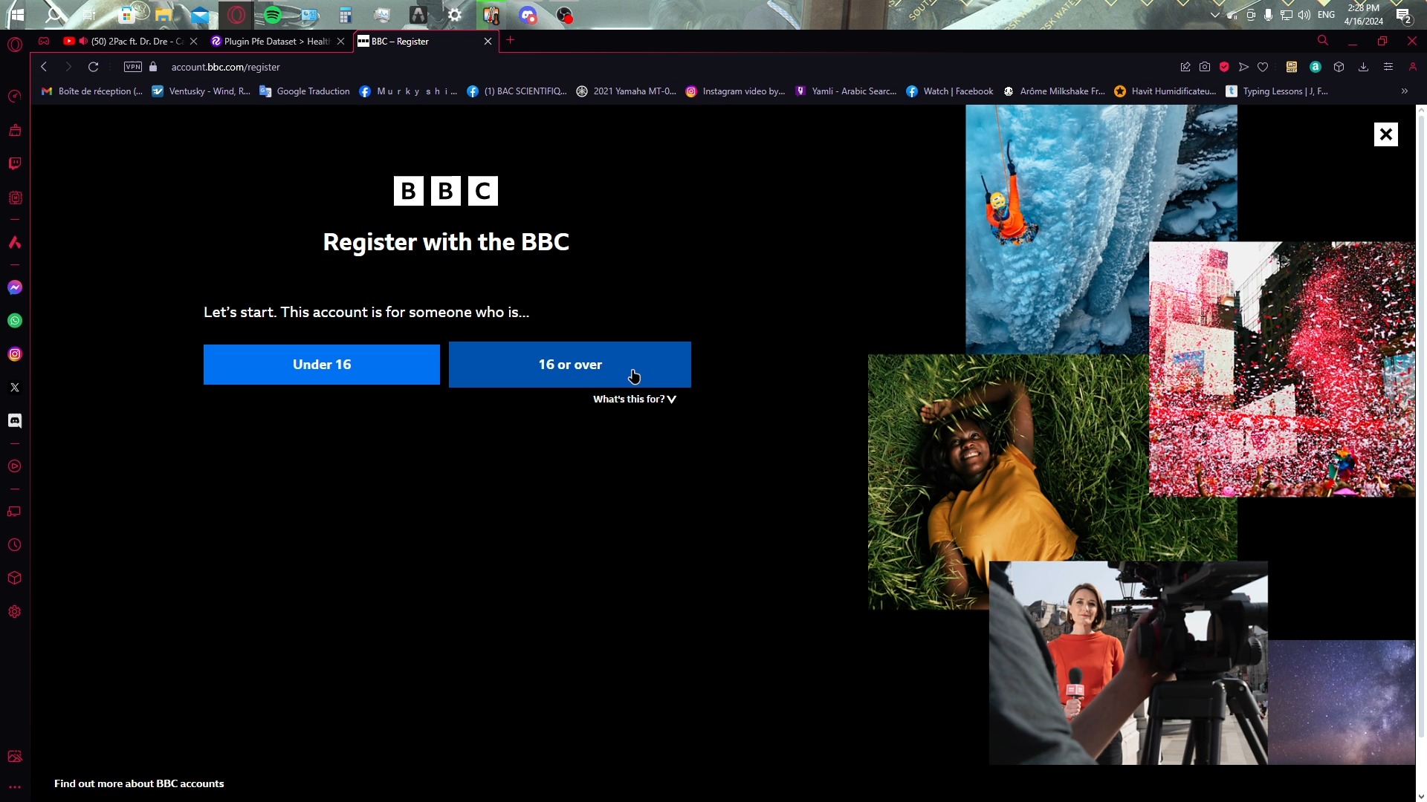The image size is (1427, 802).
Task: Open Instagram in the Opera sidebar
Action: click(15, 354)
